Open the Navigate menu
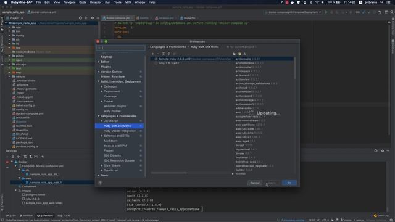The height and width of the screenshot is (222, 395). point(69,2)
